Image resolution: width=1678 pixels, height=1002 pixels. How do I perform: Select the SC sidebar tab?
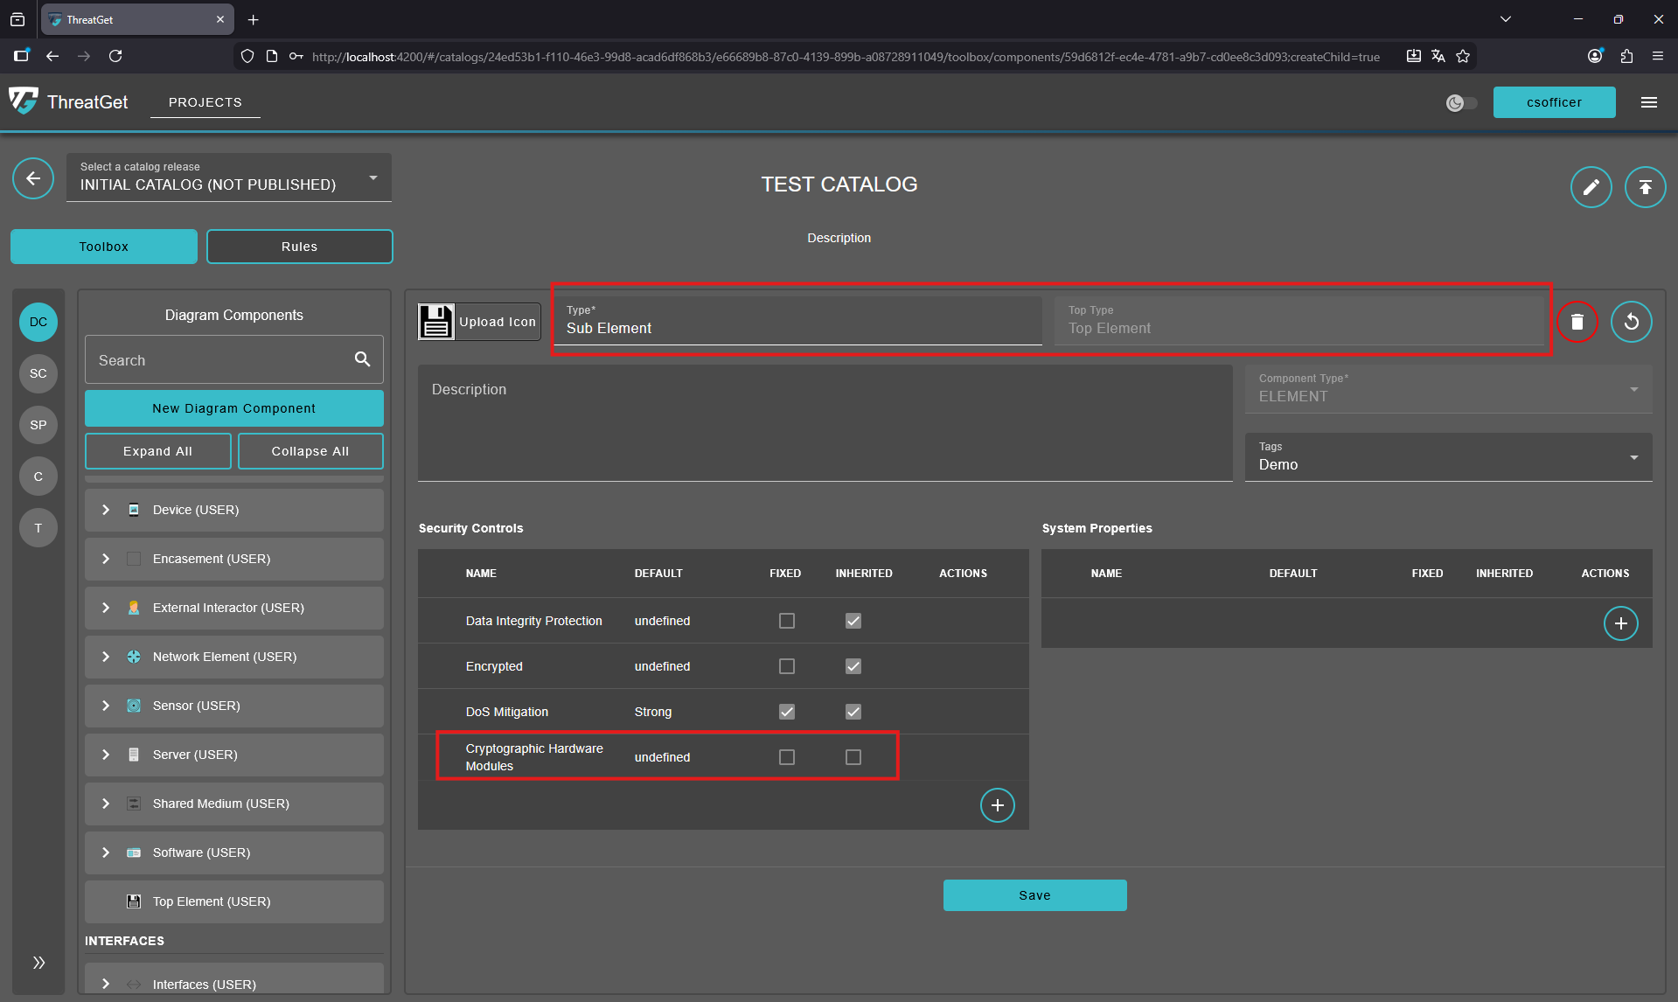(38, 373)
